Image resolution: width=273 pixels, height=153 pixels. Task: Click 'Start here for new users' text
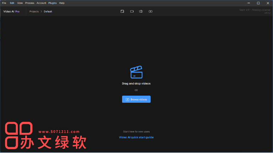point(136,132)
